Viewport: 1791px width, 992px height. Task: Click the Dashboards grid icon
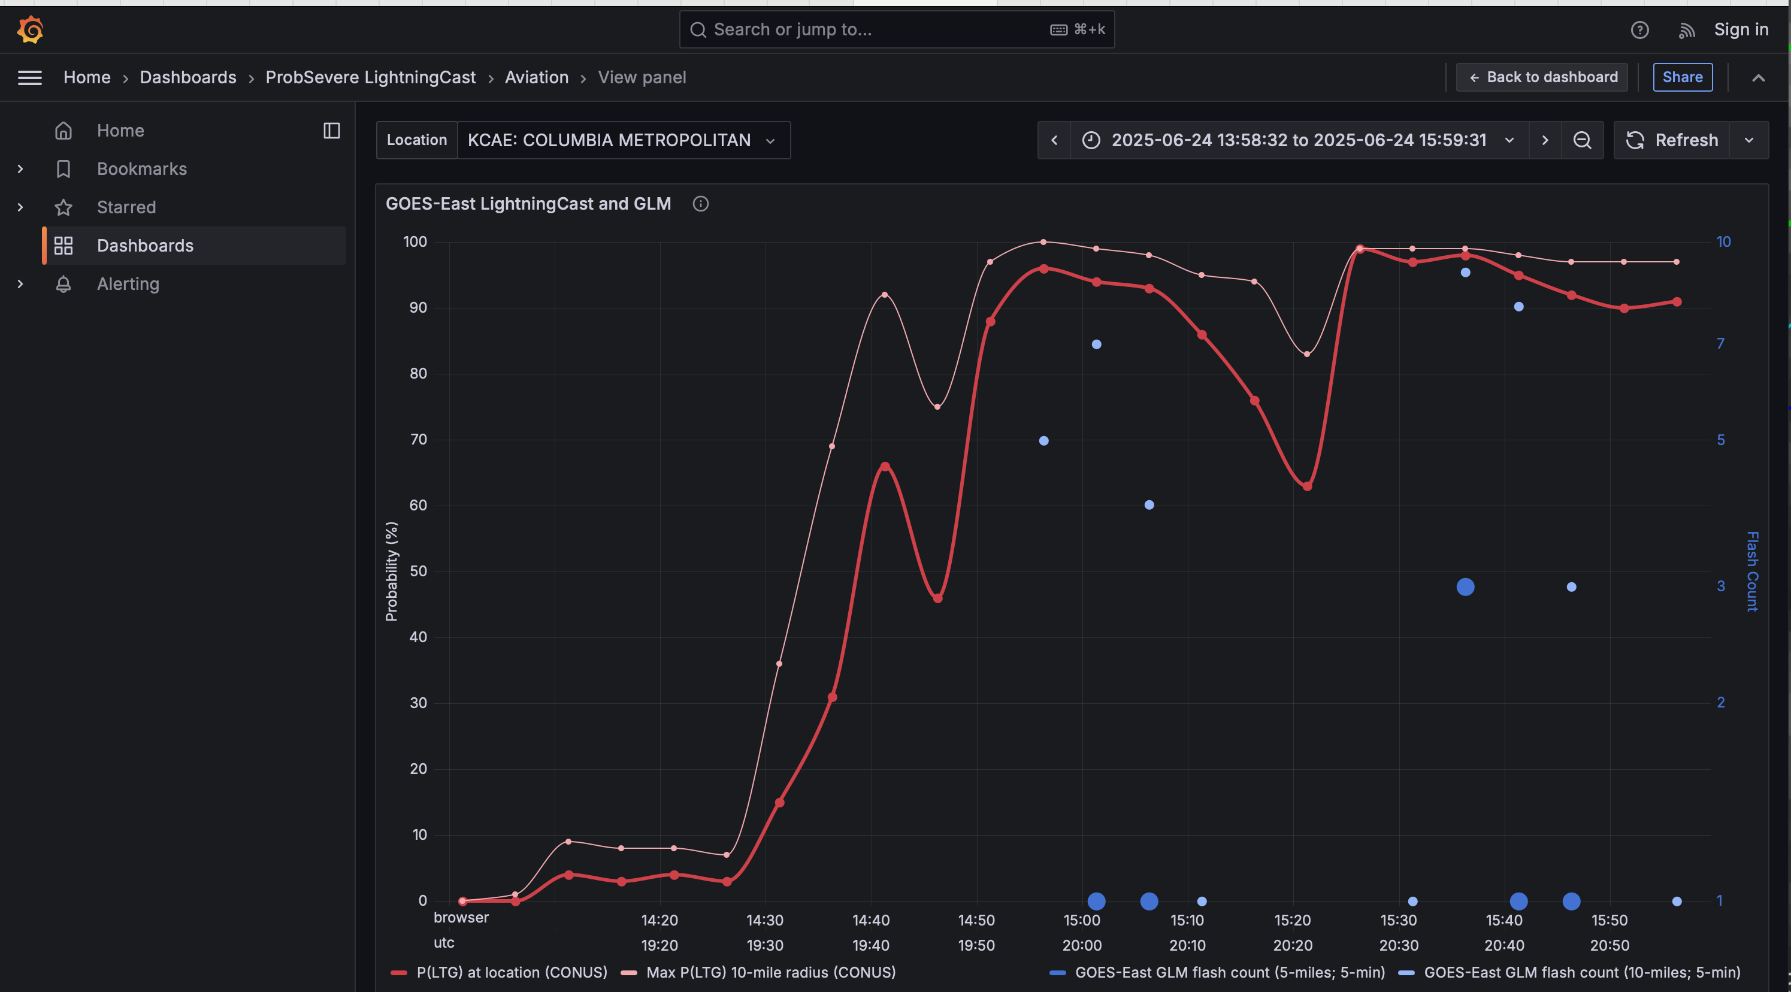click(x=63, y=246)
